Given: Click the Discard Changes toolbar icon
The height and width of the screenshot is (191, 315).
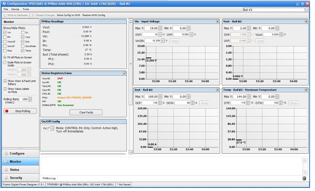Looking at the screenshot, I should point(33,15).
